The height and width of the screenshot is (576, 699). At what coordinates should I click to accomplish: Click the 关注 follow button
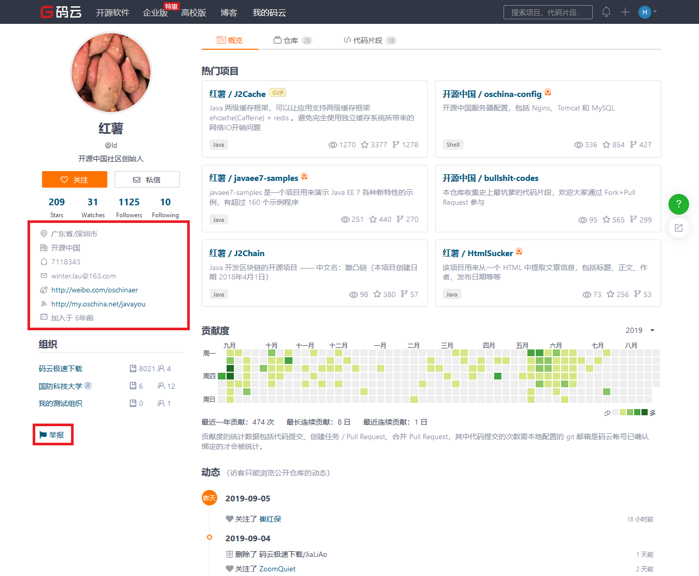(x=75, y=179)
